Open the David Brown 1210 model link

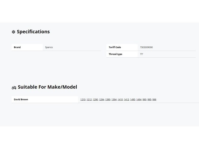[x=83, y=99]
